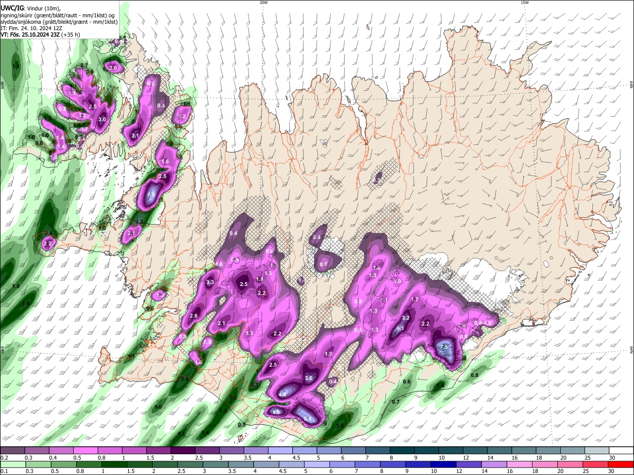The image size is (634, 475).
Task: Select the pale green '0.1' swatch in the rain legend
Action: tap(13, 464)
